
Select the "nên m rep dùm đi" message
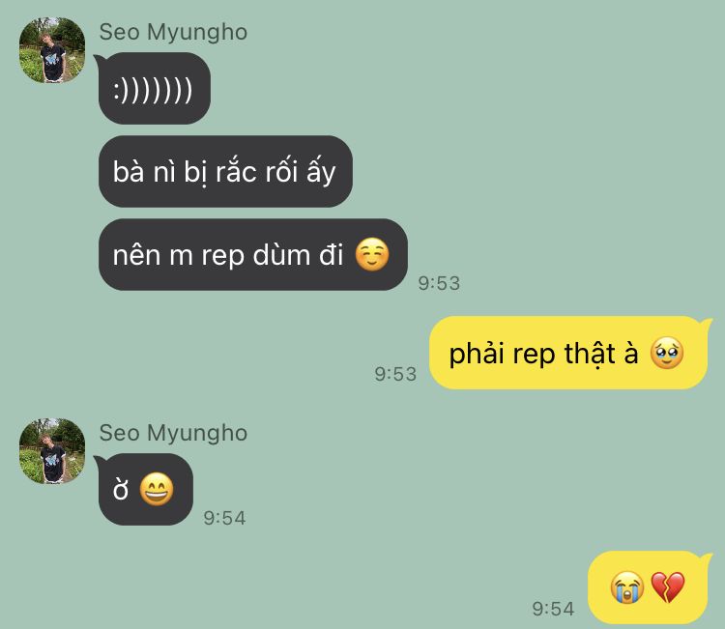click(253, 255)
